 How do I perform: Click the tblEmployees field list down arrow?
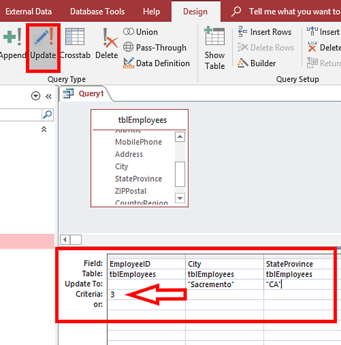pyautogui.click(x=180, y=198)
